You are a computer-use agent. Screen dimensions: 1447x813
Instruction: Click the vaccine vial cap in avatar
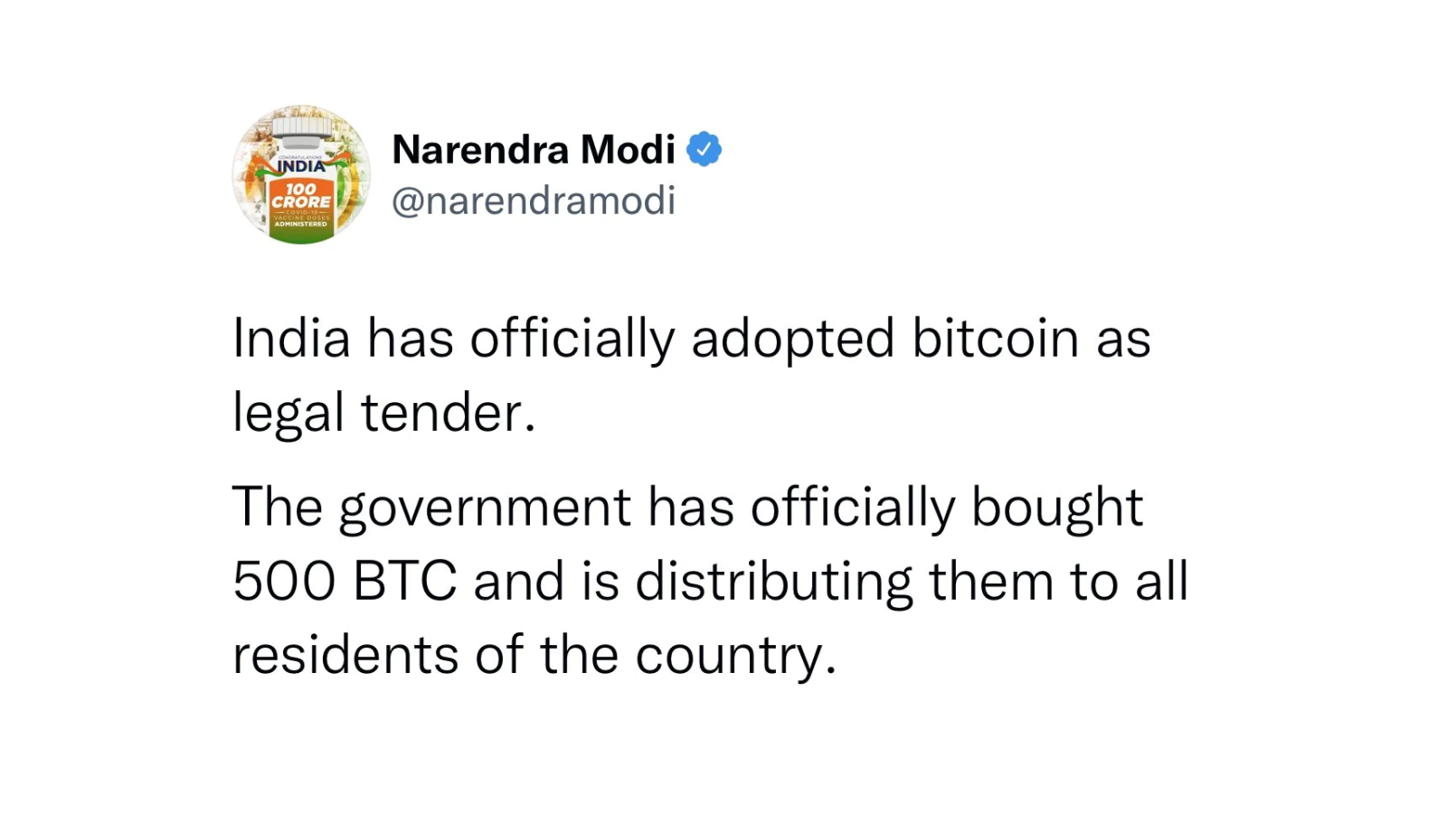tap(301, 127)
